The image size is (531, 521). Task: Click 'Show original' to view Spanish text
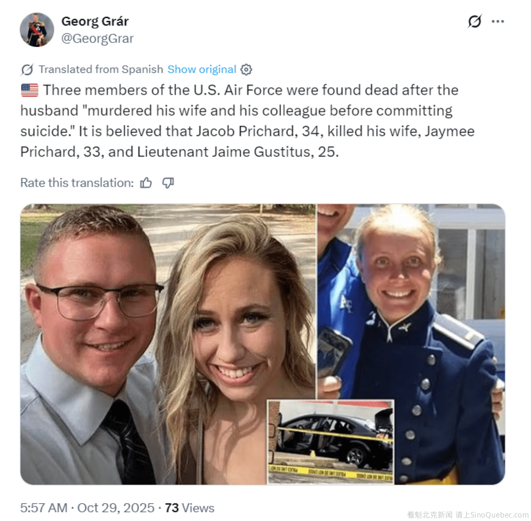pos(202,69)
